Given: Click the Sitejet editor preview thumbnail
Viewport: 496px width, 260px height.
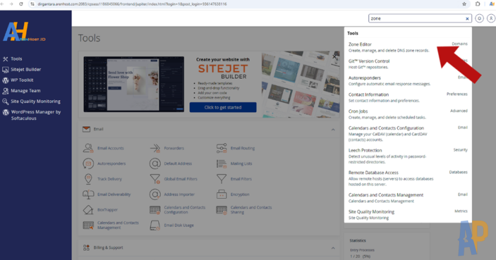Looking at the screenshot, I should (x=134, y=85).
